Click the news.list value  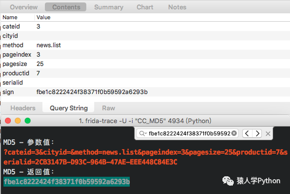pyautogui.click(x=48, y=45)
